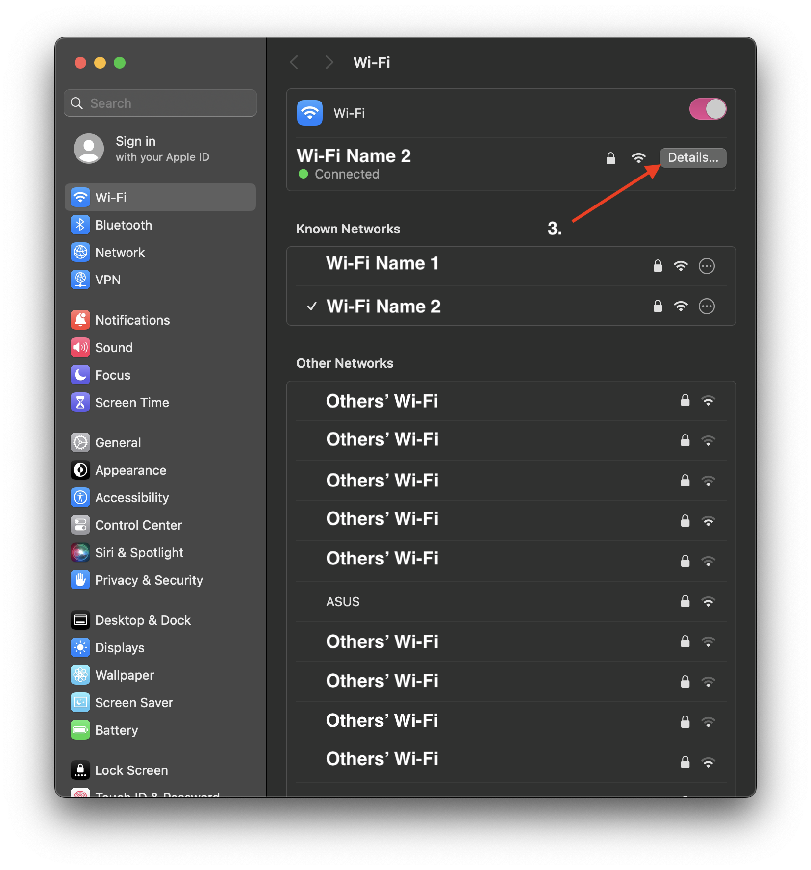The image size is (811, 870).
Task: Click the checkmark beside Wi-Fi Name 2
Action: click(312, 306)
